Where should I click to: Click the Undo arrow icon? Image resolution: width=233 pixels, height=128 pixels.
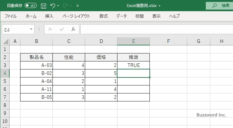(x=53, y=6)
